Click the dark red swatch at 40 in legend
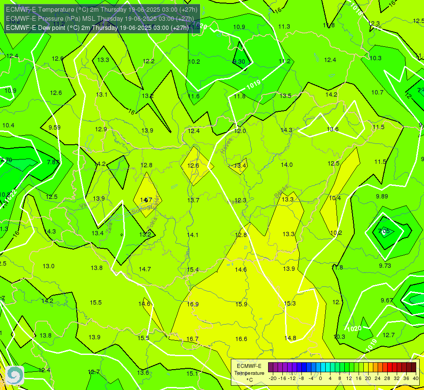Viewport: 424px width, 390px height. 414,367
